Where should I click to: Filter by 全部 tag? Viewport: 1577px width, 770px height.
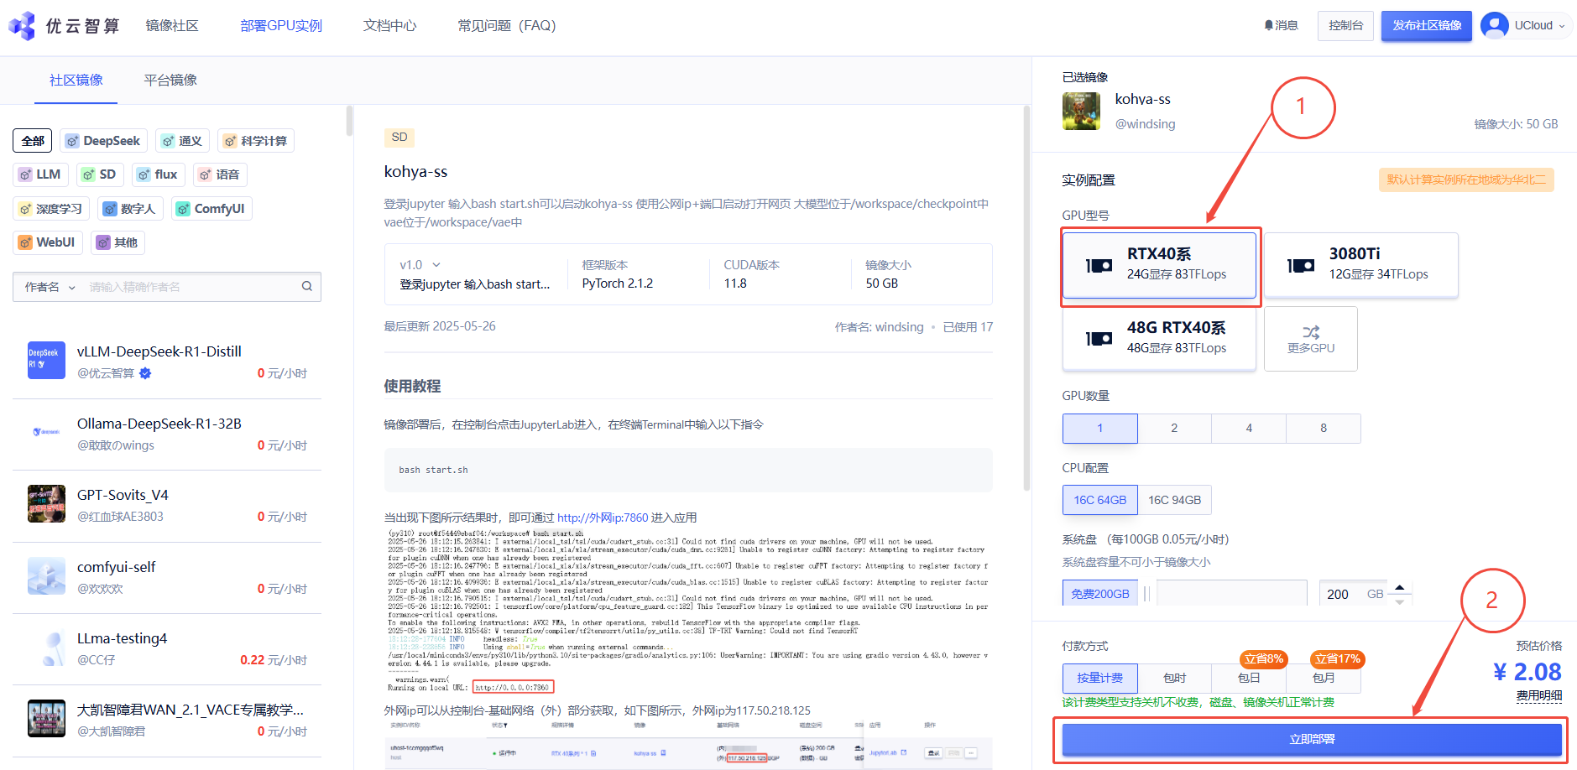pos(33,141)
